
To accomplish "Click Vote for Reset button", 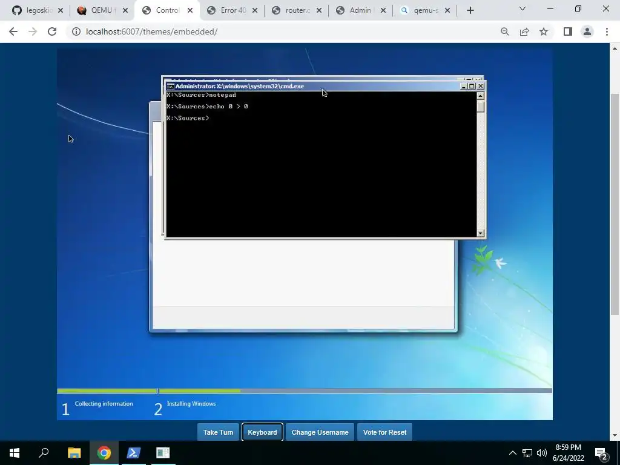I will tap(384, 432).
